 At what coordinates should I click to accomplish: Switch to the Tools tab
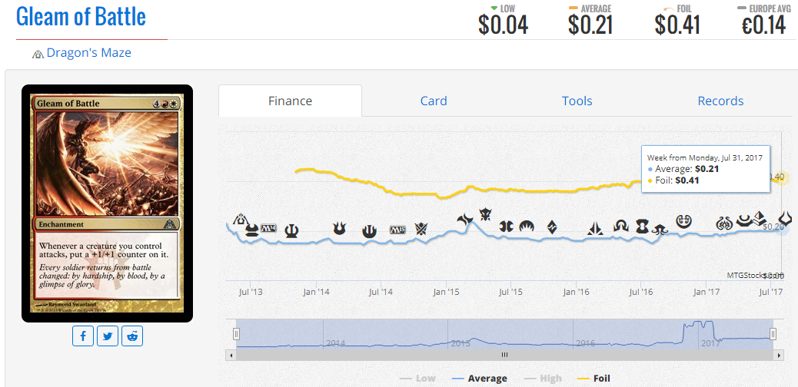coord(577,101)
